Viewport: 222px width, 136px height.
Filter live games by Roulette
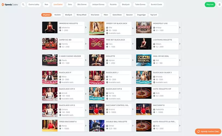pyautogui.click(x=58, y=15)
